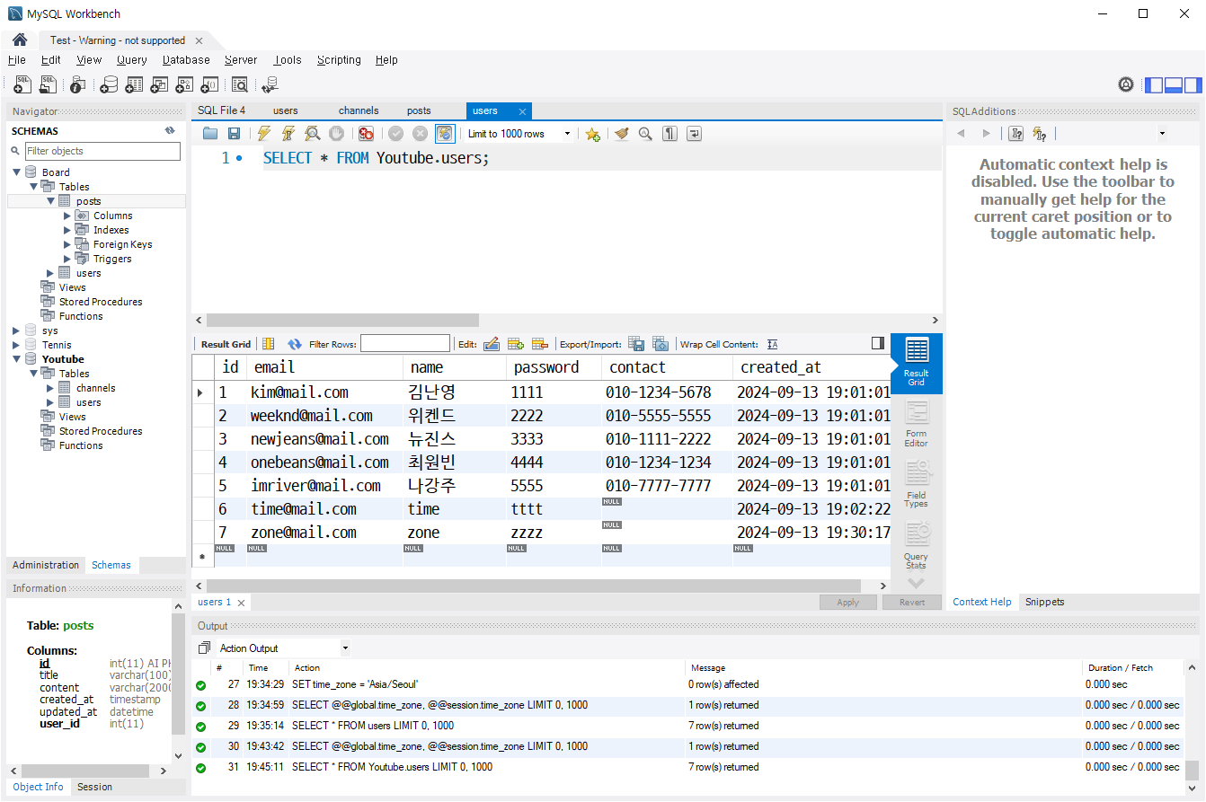Expand the Columns node under posts
This screenshot has height=802, width=1206.
coord(67,216)
